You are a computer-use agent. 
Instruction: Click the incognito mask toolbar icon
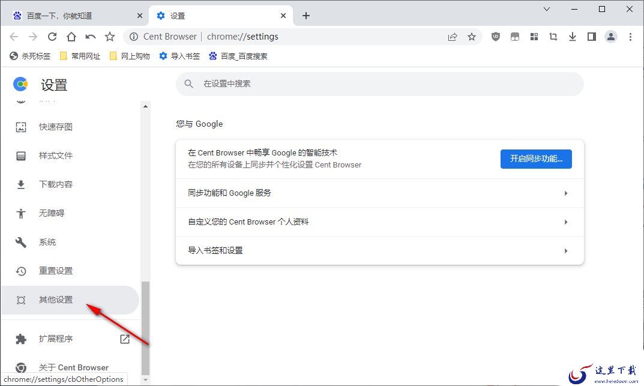point(514,37)
